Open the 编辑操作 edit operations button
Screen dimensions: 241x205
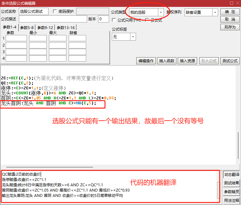point(146,61)
